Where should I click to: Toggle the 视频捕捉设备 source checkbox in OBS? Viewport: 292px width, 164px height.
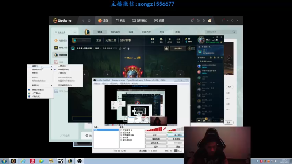click(122, 135)
